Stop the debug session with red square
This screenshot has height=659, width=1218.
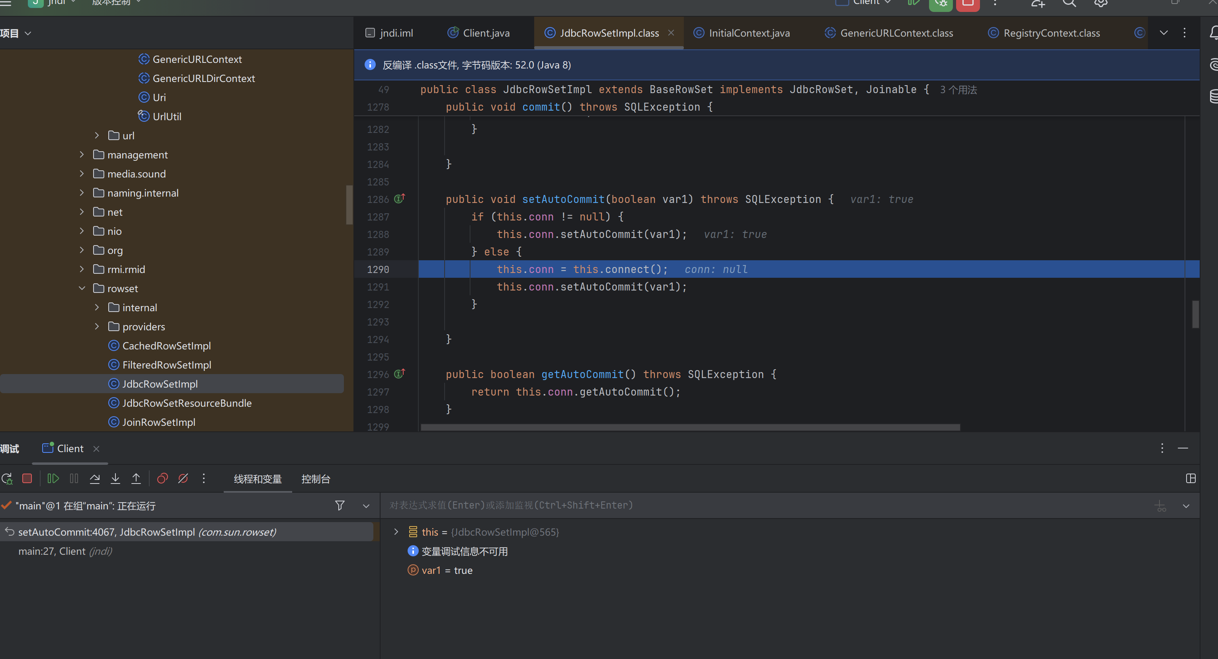click(27, 478)
